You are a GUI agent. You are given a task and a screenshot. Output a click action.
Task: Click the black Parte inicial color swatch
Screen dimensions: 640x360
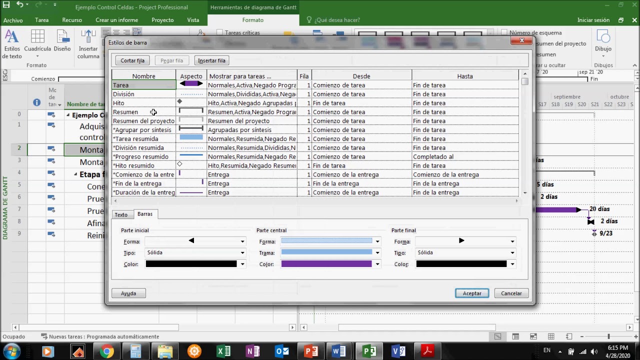(x=191, y=264)
